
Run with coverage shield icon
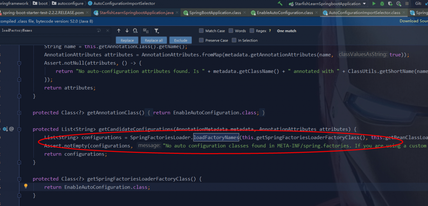click(x=390, y=3)
